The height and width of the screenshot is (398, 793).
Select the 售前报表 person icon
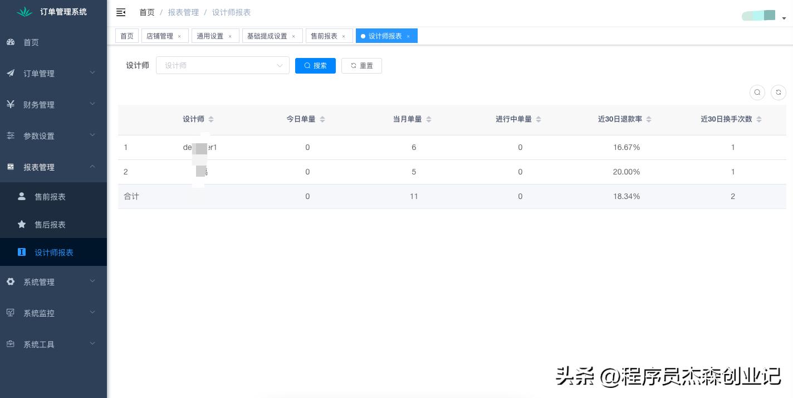22,196
